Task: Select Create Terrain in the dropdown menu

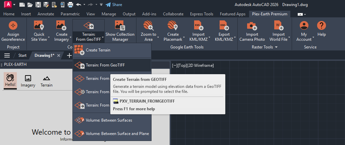Action: (x=112, y=50)
